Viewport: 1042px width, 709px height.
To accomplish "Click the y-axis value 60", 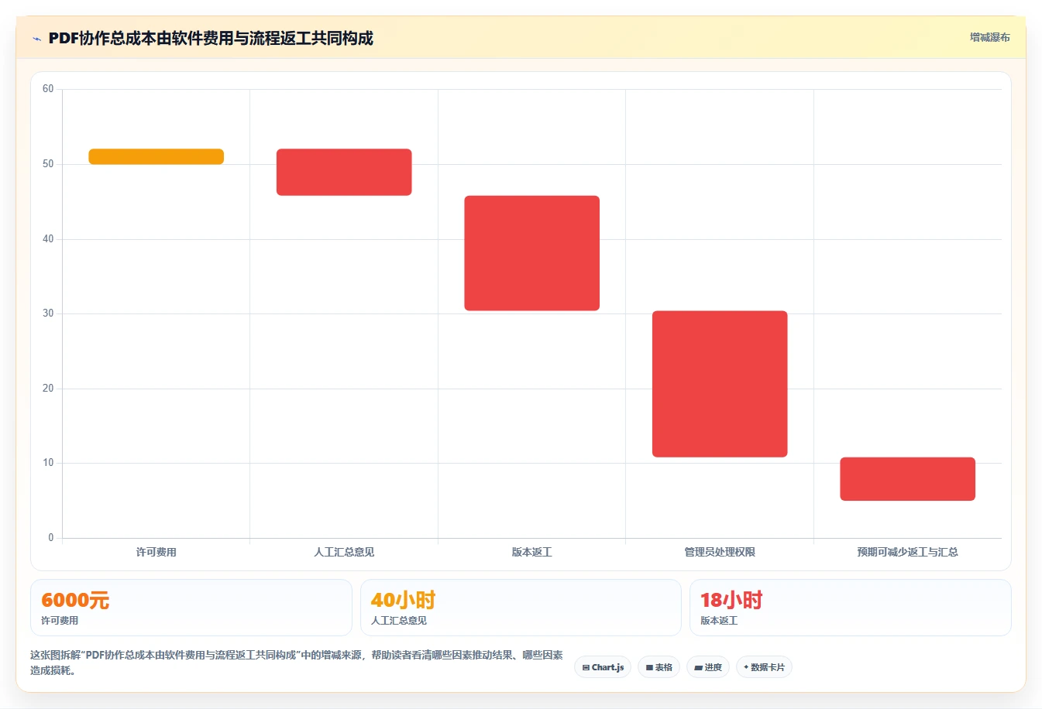I will 48,89.
